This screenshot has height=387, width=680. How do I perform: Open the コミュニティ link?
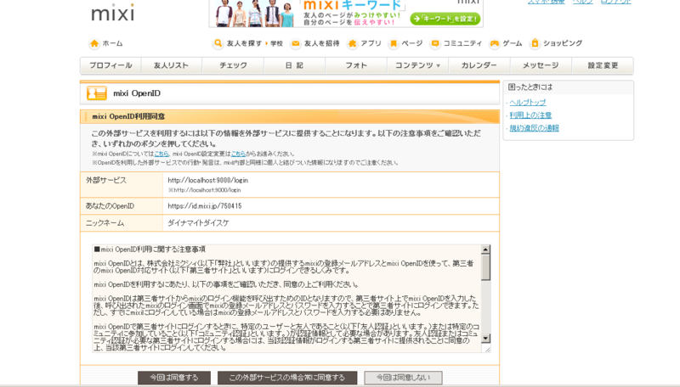(x=462, y=43)
